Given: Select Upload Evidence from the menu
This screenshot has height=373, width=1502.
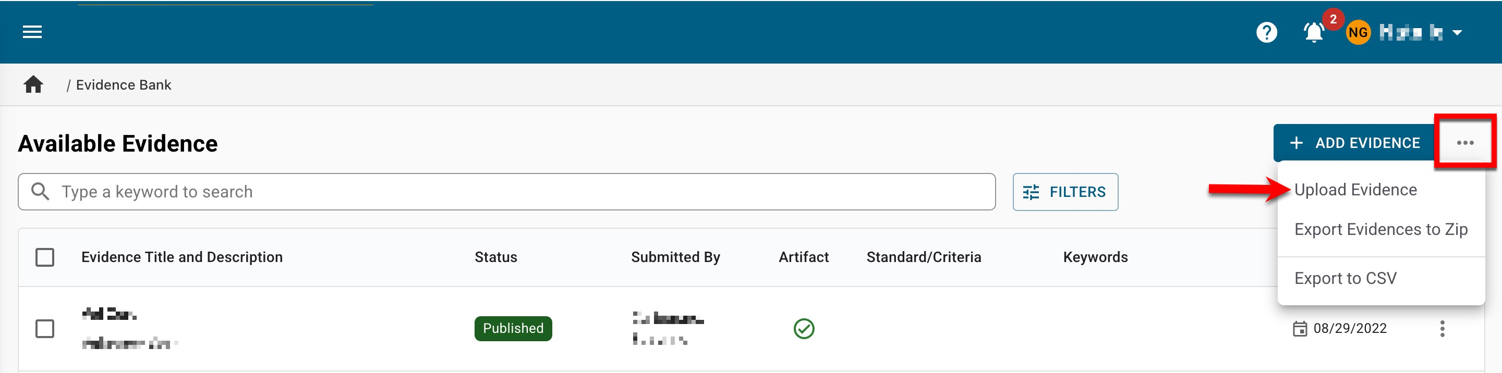Looking at the screenshot, I should tap(1355, 190).
